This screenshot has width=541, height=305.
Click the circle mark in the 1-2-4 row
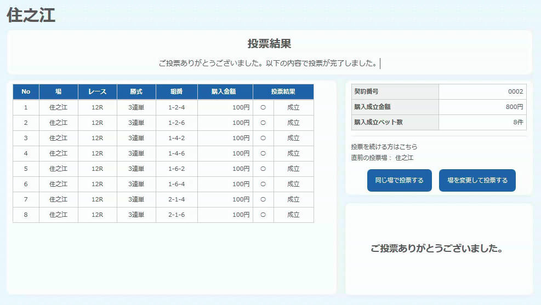[x=263, y=107]
